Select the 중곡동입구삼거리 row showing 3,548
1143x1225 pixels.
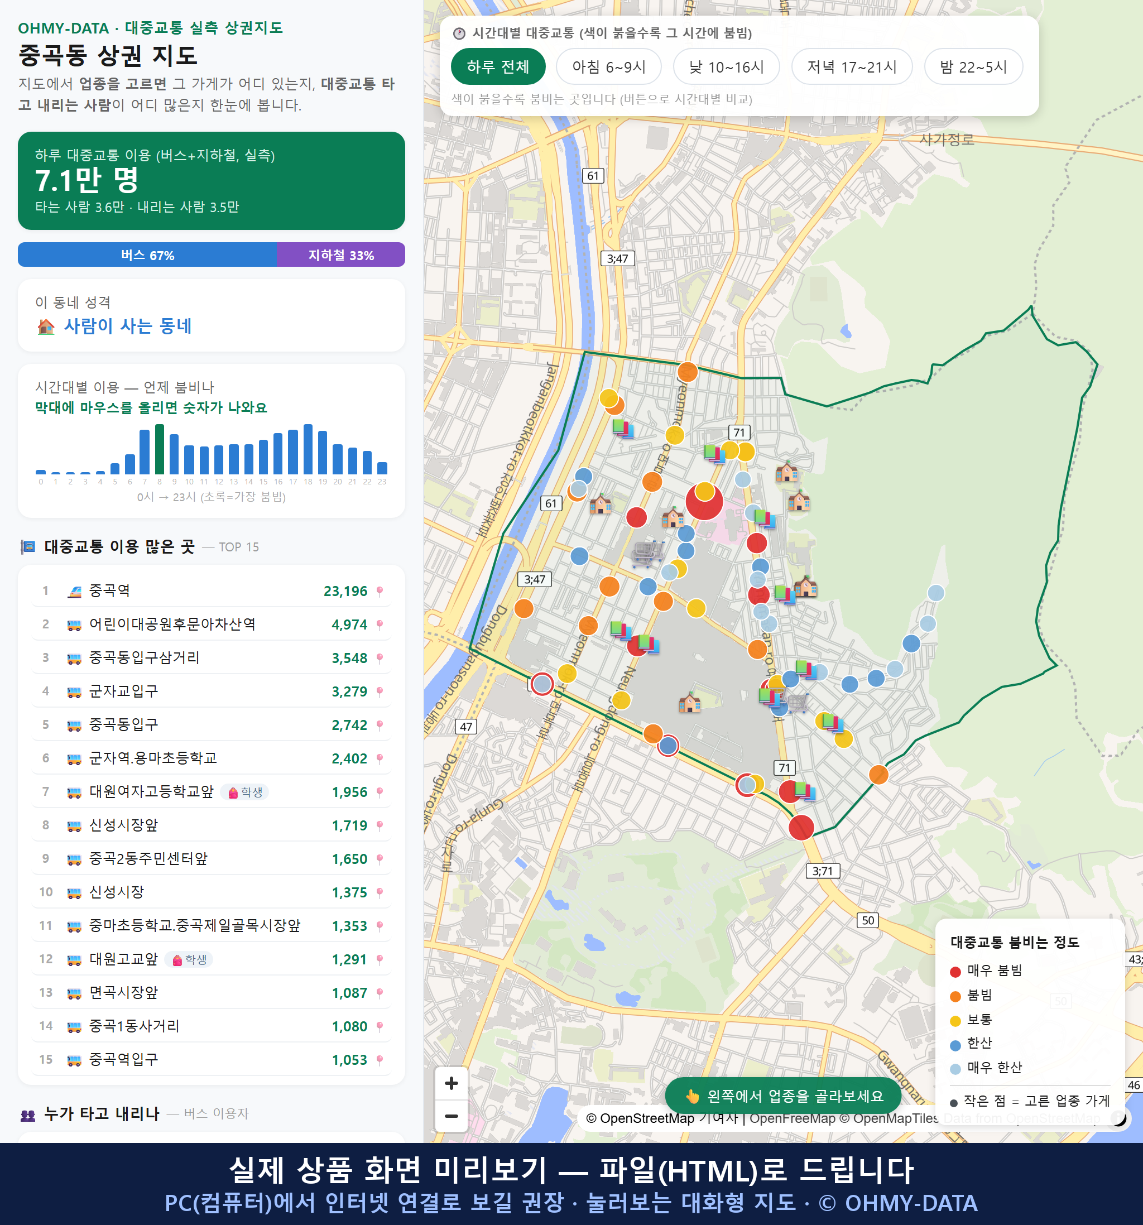(x=212, y=658)
